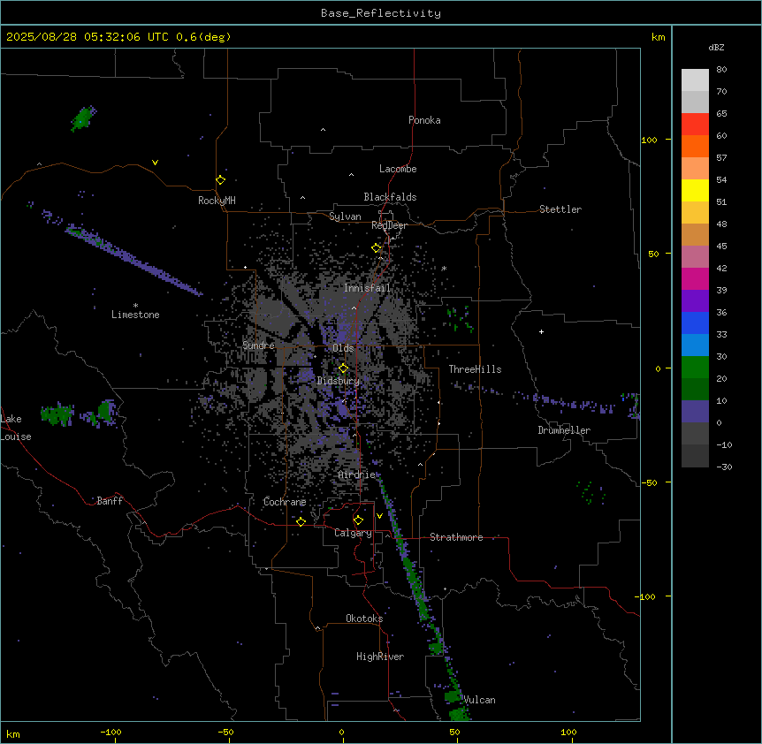Viewport: 762px width, 744px height.
Task: Click the Limestone label
Action: coord(135,315)
